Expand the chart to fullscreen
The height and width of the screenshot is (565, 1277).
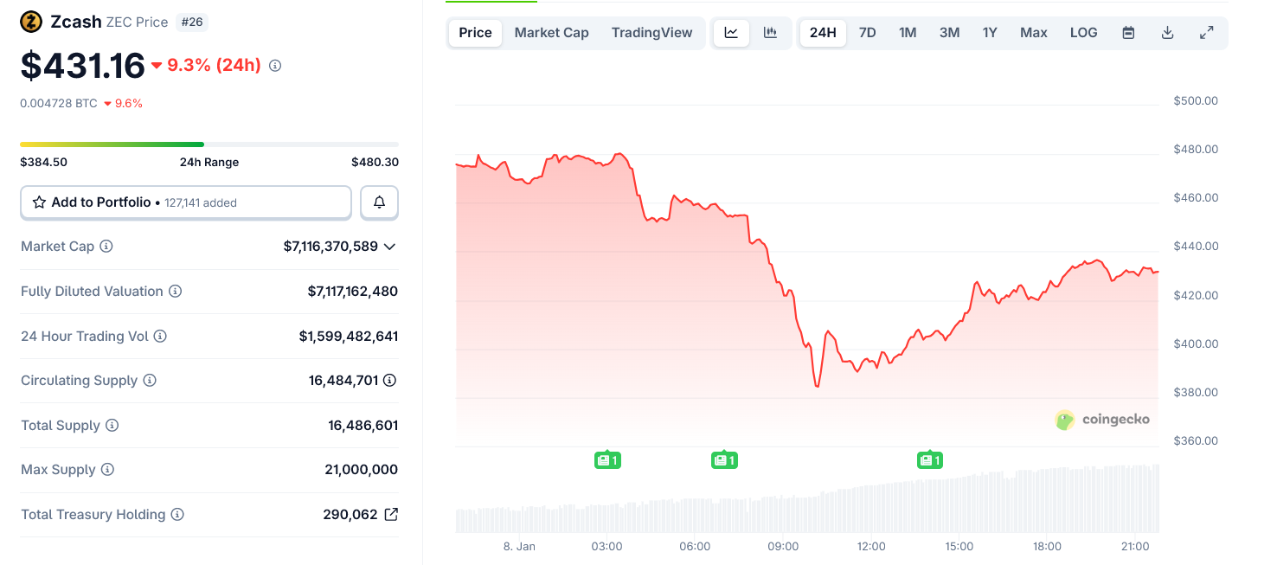pos(1206,32)
